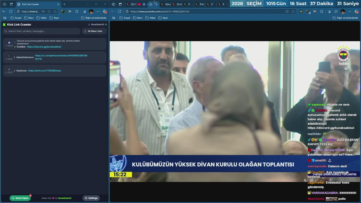Click the fast-forward extension icon in left browser

coord(70,12)
